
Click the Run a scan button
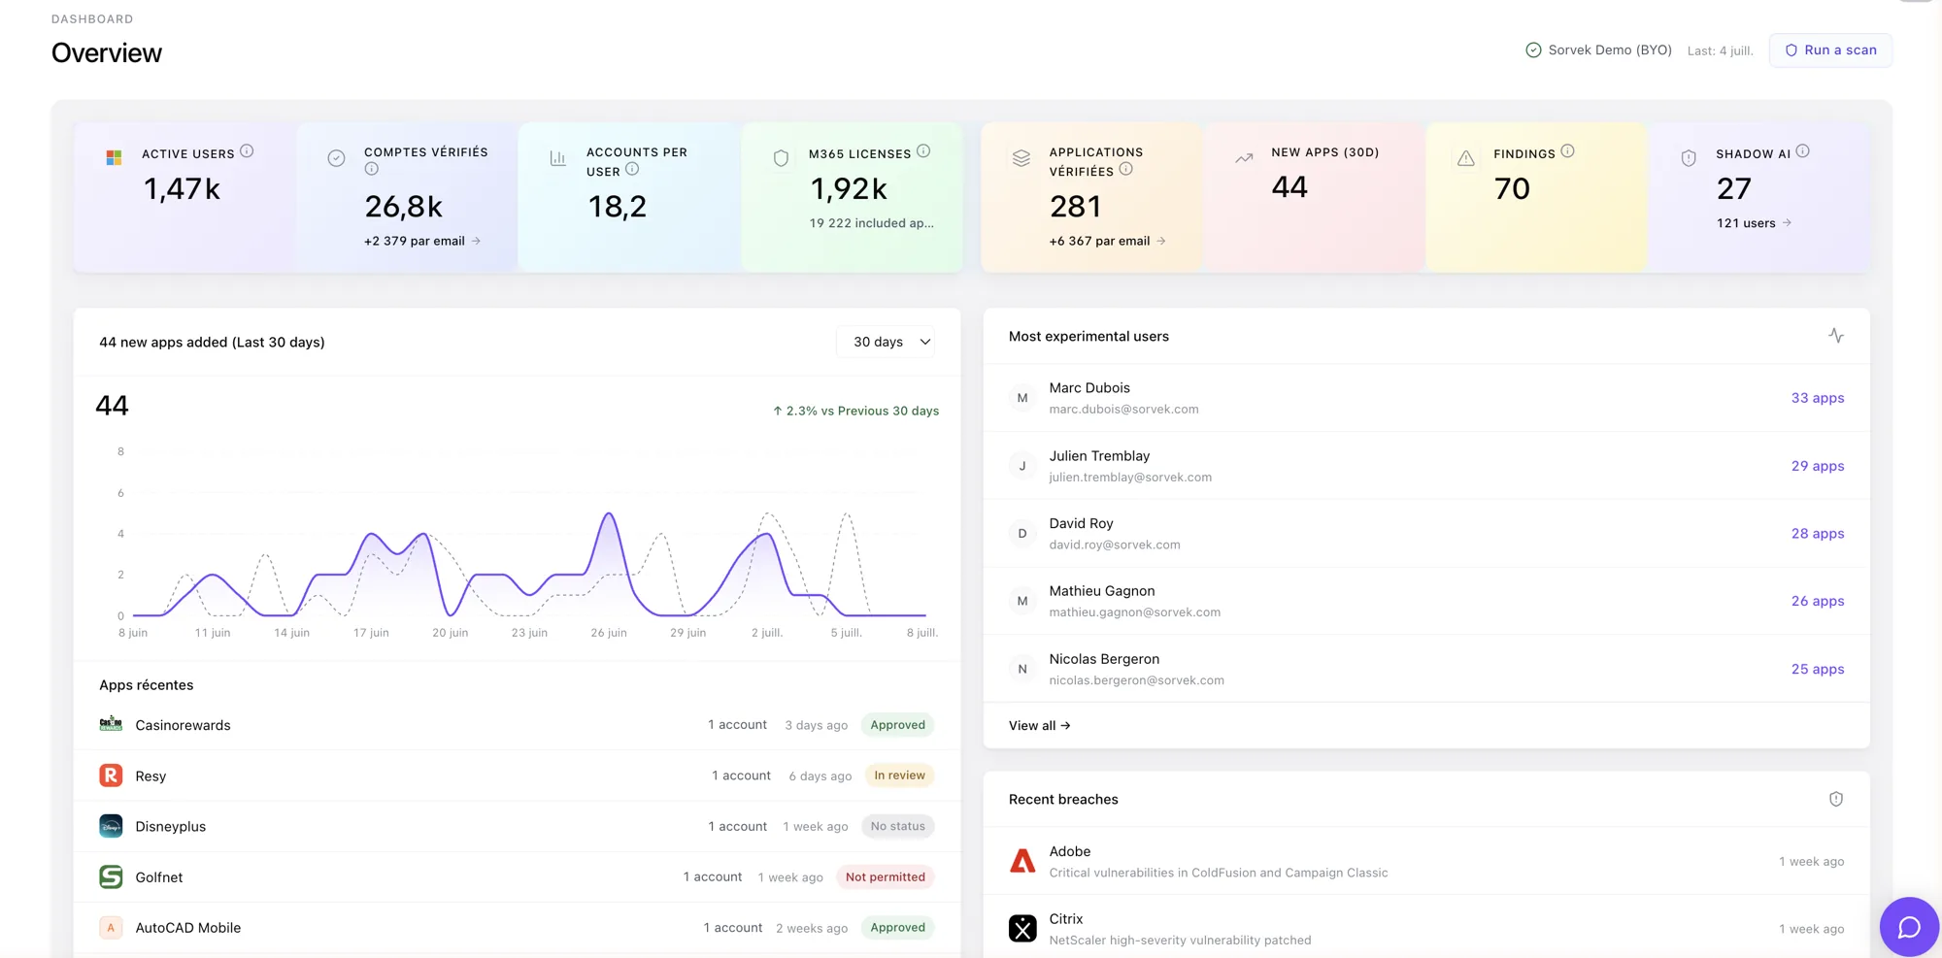[1830, 50]
